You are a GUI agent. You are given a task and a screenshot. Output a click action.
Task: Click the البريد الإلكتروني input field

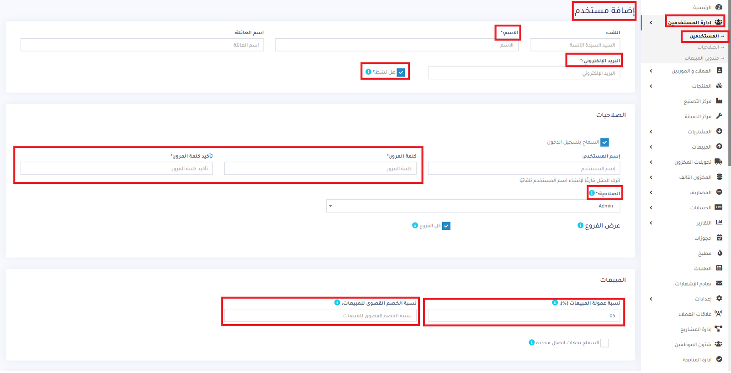524,73
